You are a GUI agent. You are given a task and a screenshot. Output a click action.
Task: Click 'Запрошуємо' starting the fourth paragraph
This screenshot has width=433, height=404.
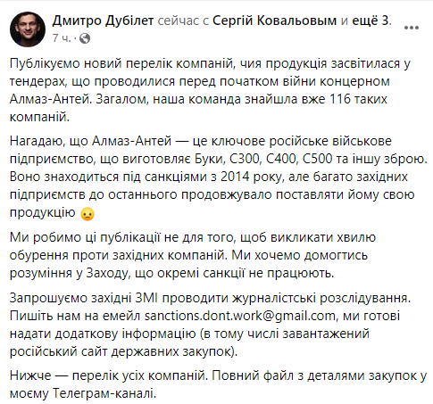pyautogui.click(x=48, y=298)
